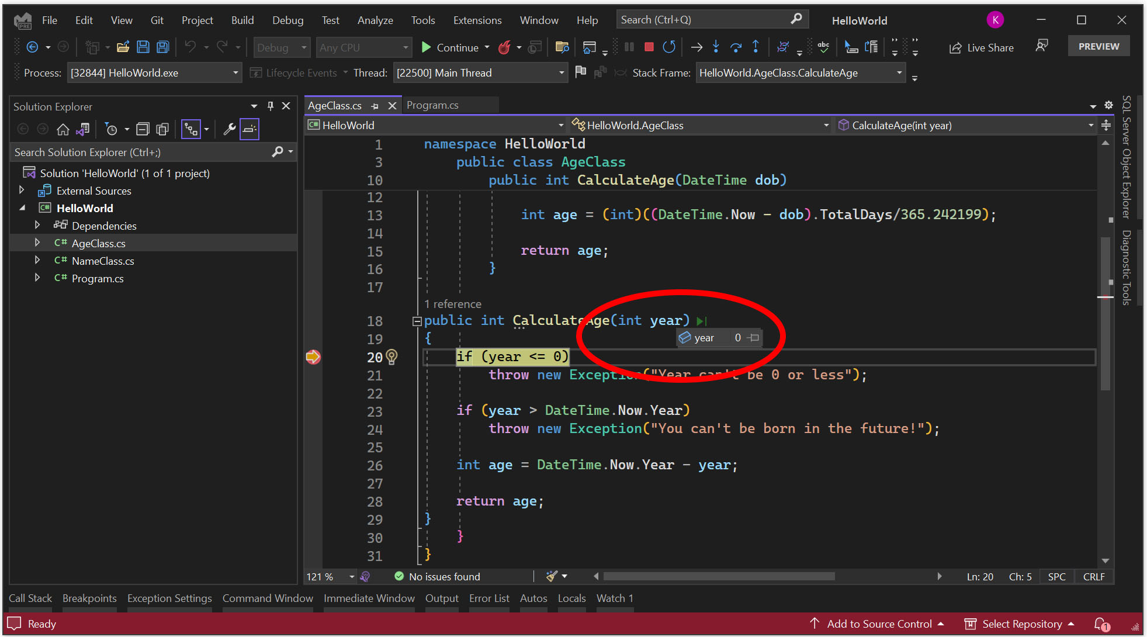The height and width of the screenshot is (637, 1147).
Task: Switch to the Program.cs tab
Action: coord(432,105)
